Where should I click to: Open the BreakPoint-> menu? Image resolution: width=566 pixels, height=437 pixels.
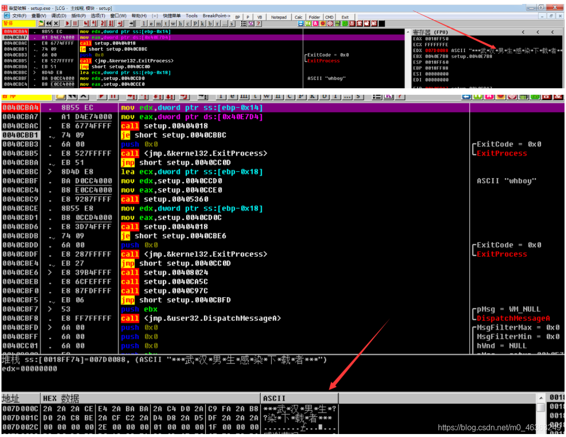pyautogui.click(x=216, y=16)
